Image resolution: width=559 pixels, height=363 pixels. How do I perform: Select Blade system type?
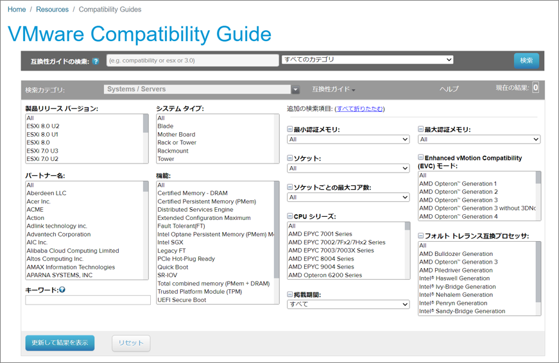tap(166, 126)
